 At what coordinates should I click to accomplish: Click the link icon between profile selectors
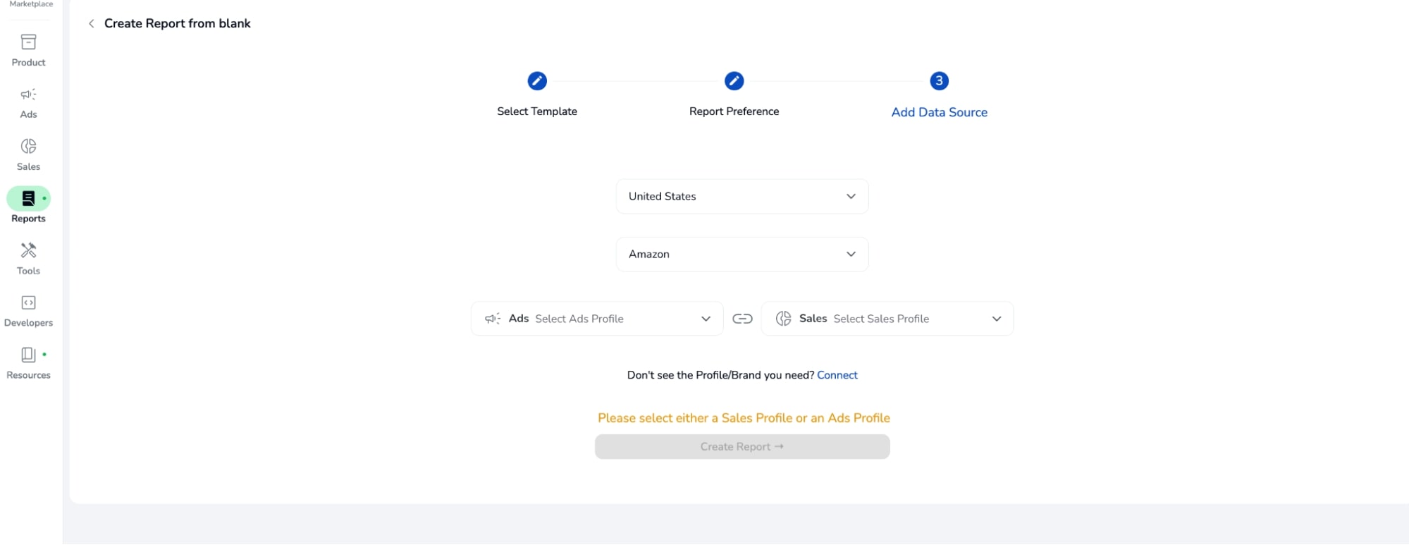coord(742,319)
